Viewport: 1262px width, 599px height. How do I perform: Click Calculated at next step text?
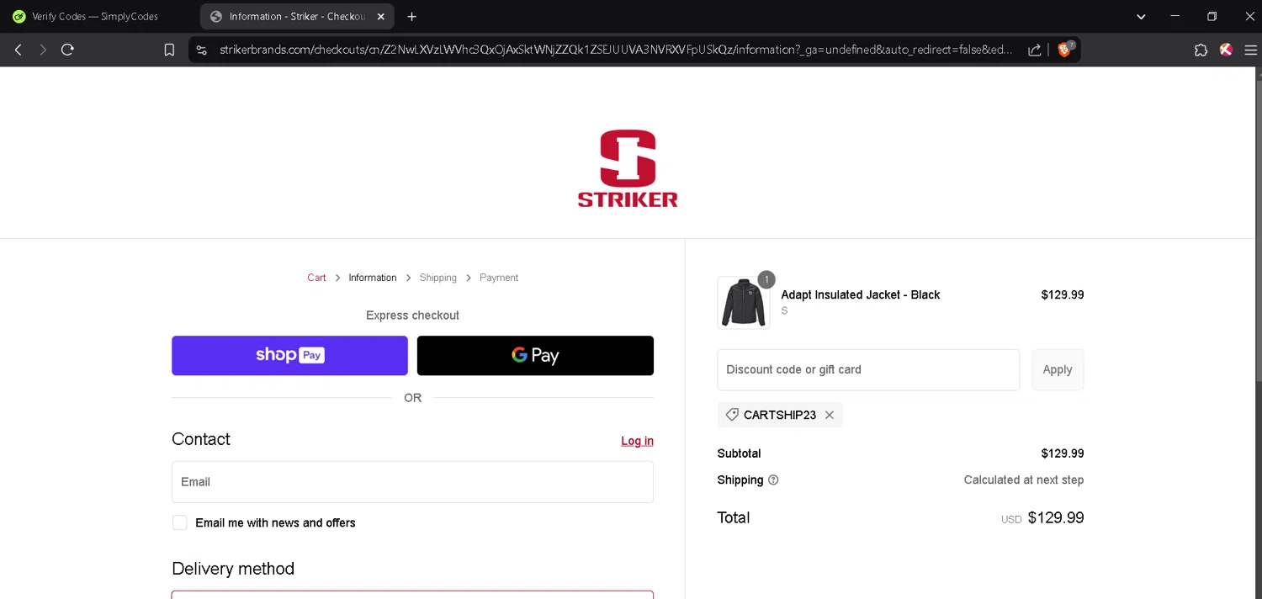tap(1024, 480)
